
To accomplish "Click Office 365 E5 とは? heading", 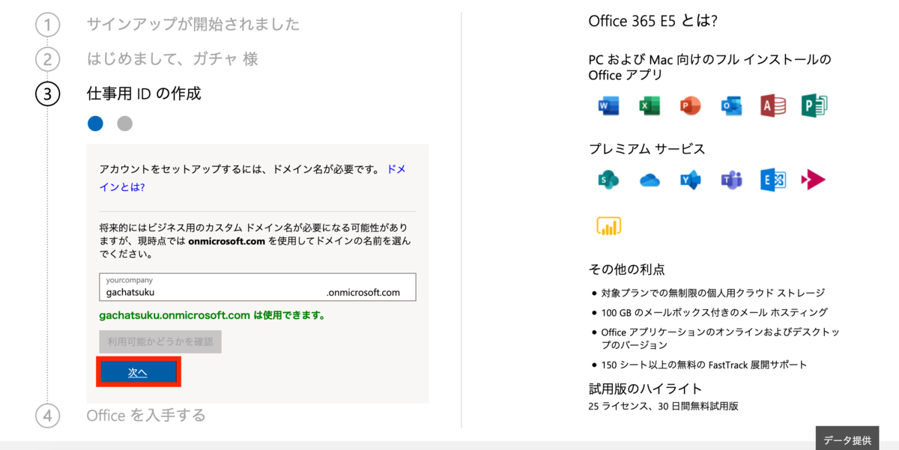I will [x=653, y=21].
